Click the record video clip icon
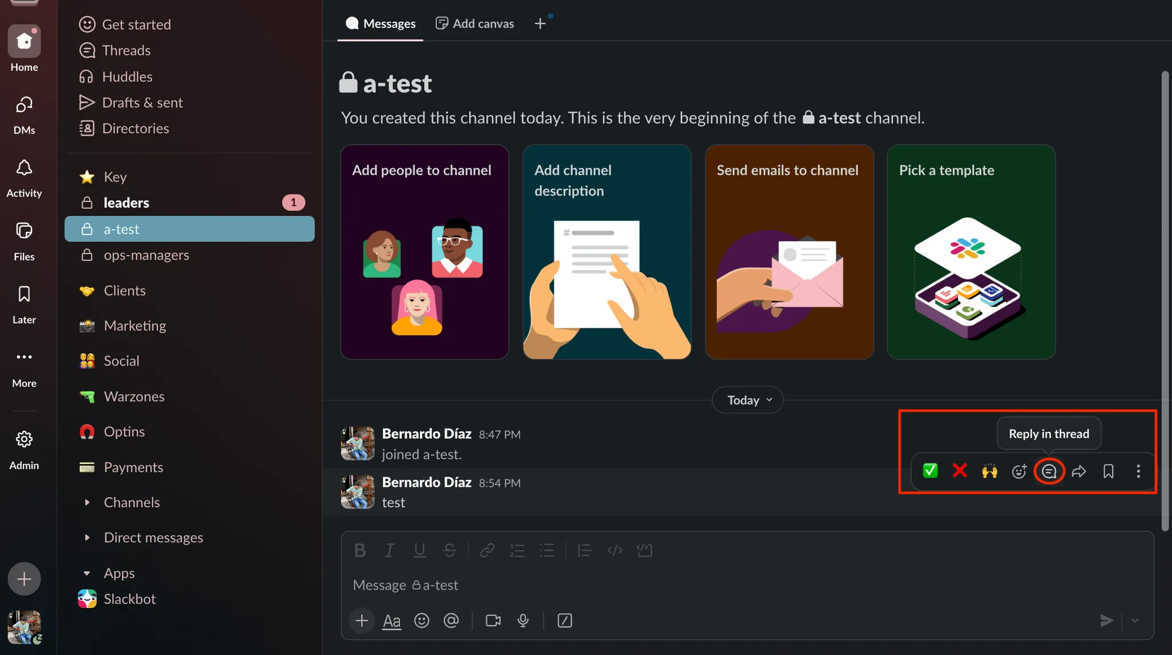Image resolution: width=1172 pixels, height=655 pixels. pyautogui.click(x=493, y=621)
